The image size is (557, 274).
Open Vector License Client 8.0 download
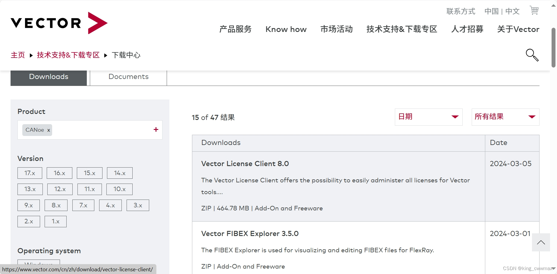click(x=245, y=164)
